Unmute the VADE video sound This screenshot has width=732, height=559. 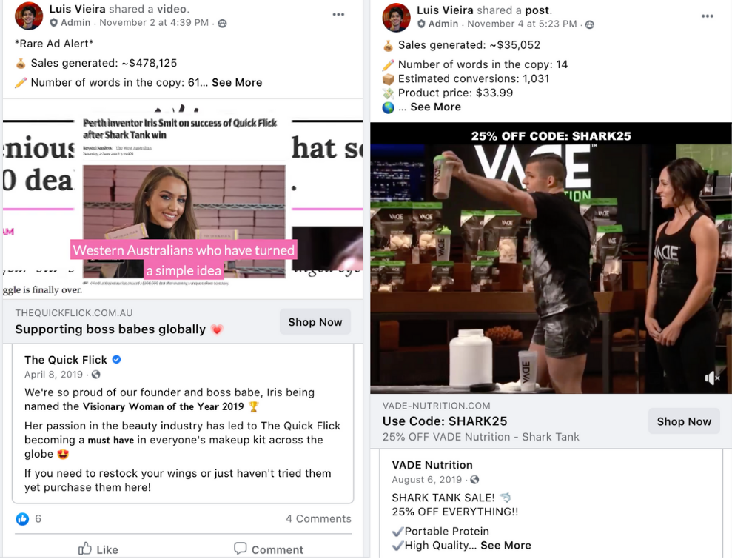pyautogui.click(x=712, y=378)
